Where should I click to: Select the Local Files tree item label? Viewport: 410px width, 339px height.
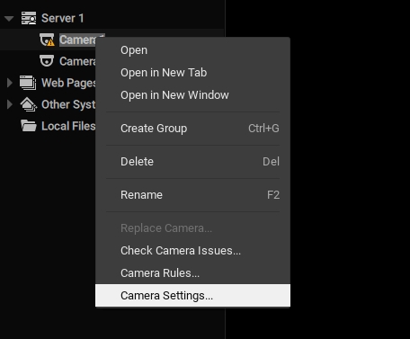click(x=68, y=126)
